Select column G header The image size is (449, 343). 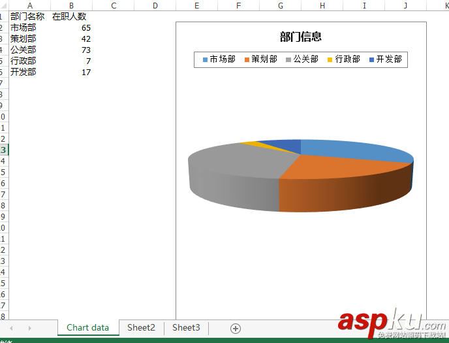pyautogui.click(x=281, y=5)
